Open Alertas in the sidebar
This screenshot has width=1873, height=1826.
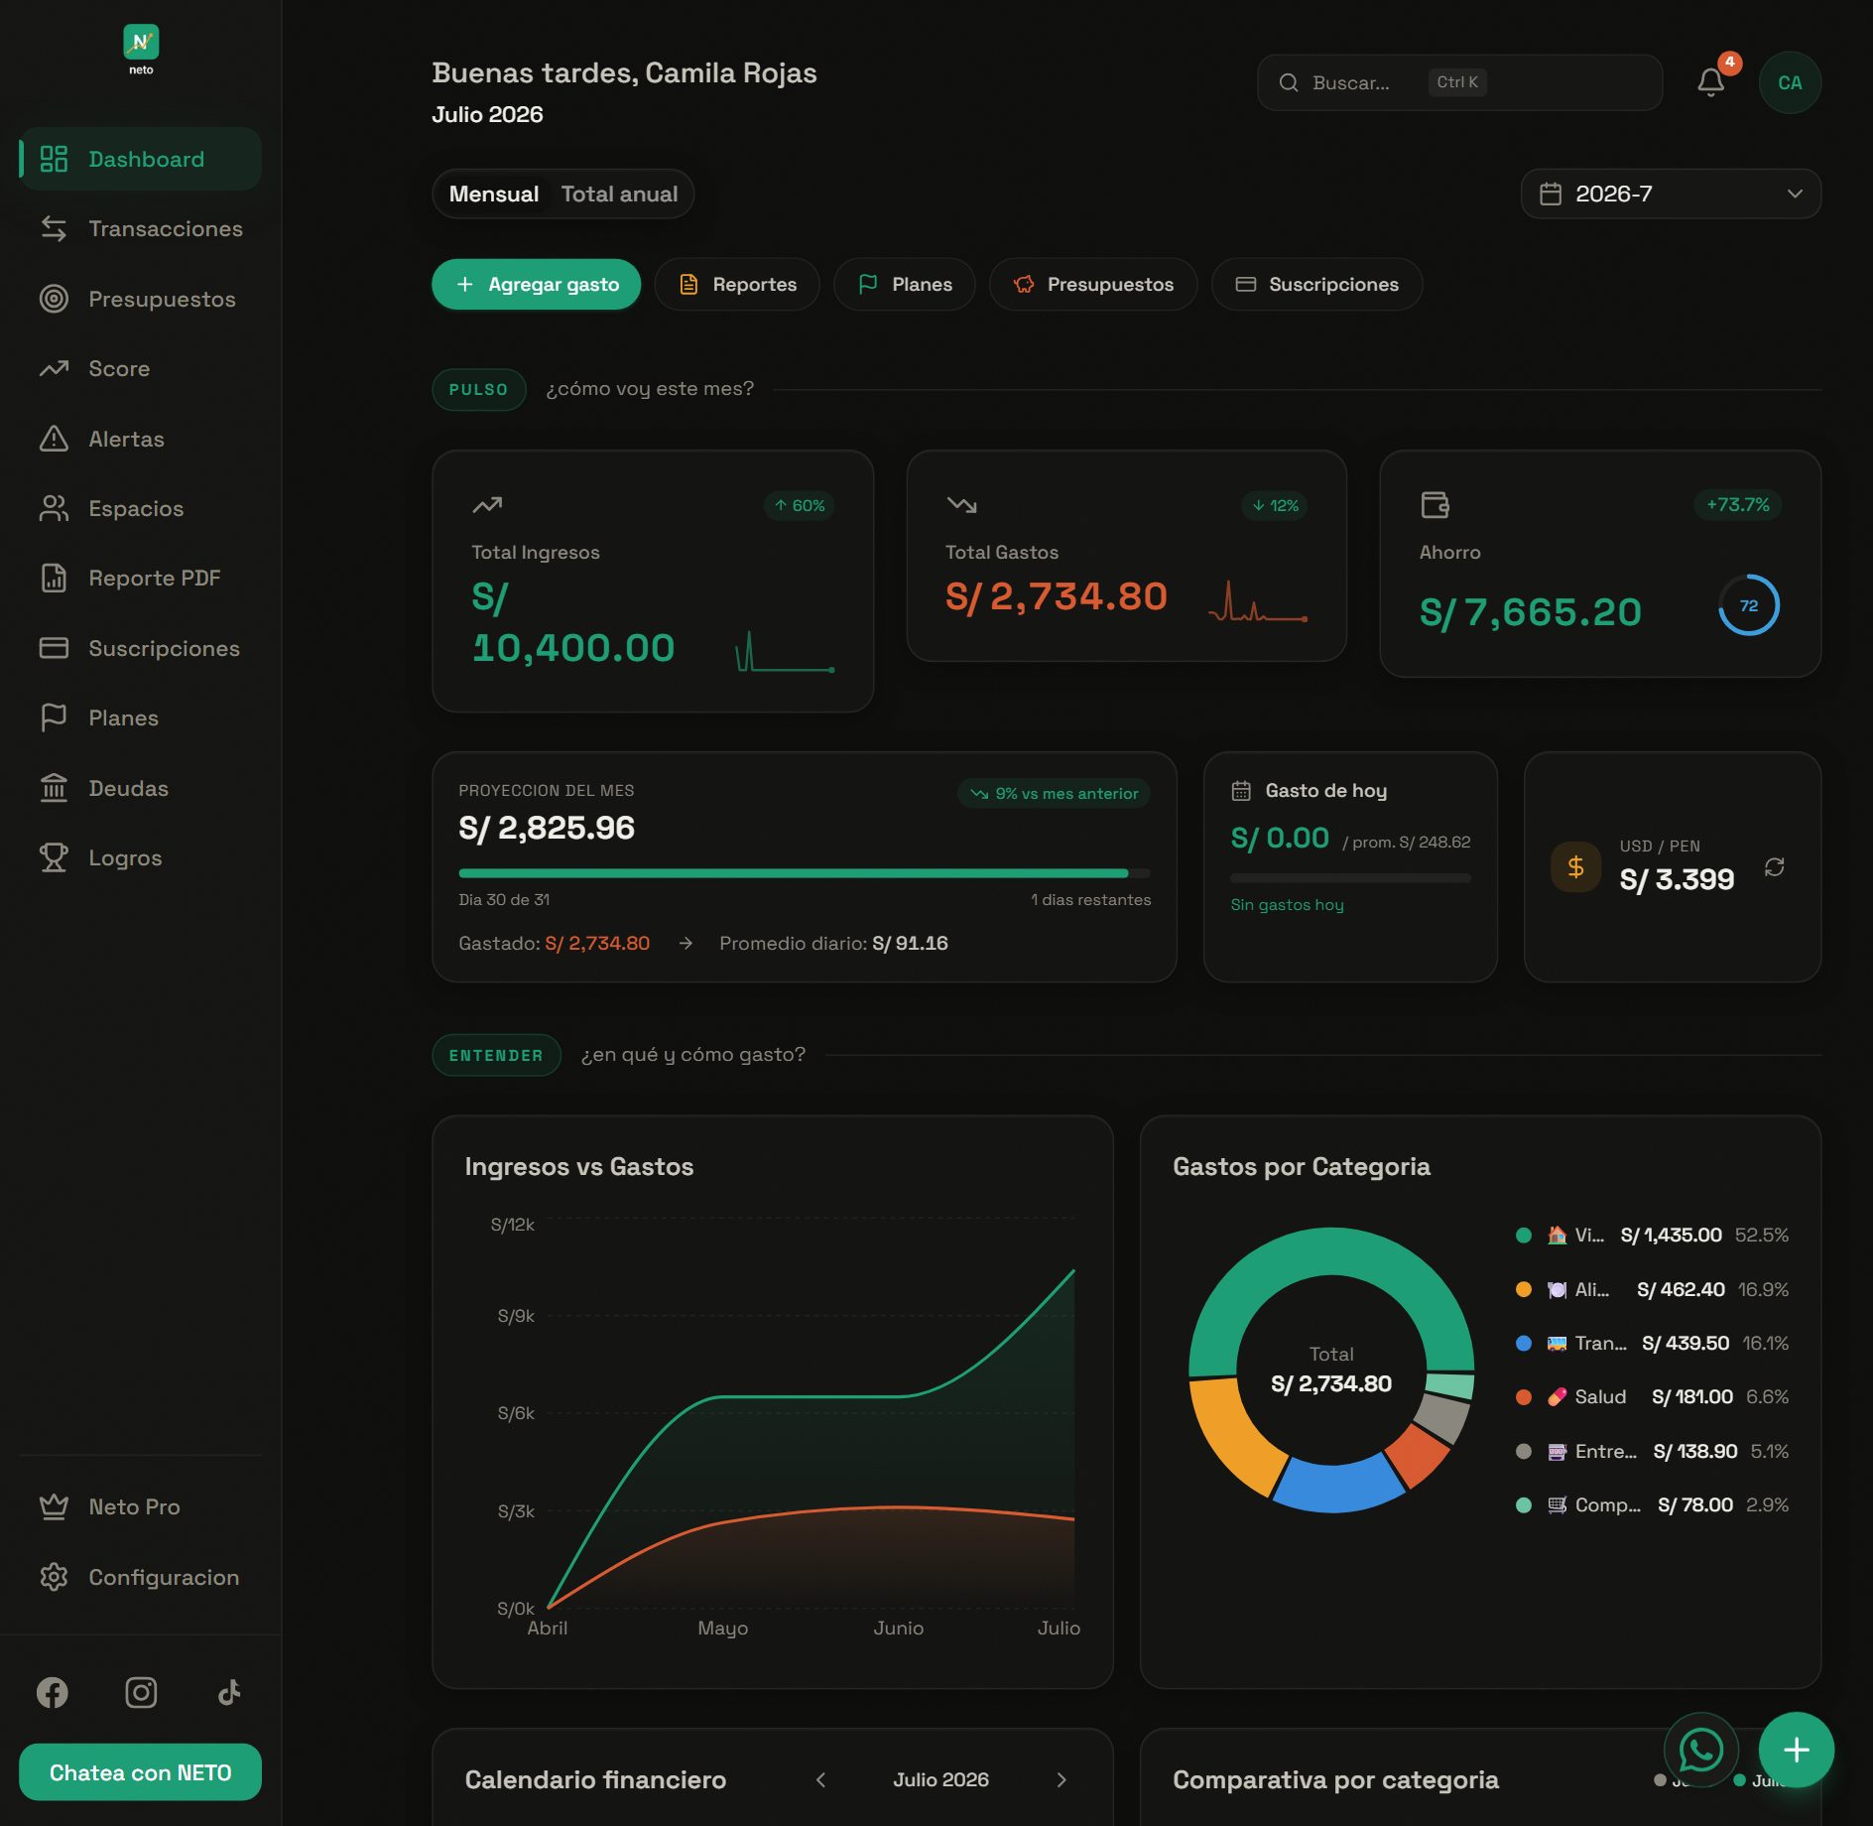(141, 439)
